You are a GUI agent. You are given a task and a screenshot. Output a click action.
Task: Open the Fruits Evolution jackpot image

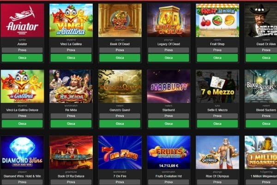coord(169,153)
